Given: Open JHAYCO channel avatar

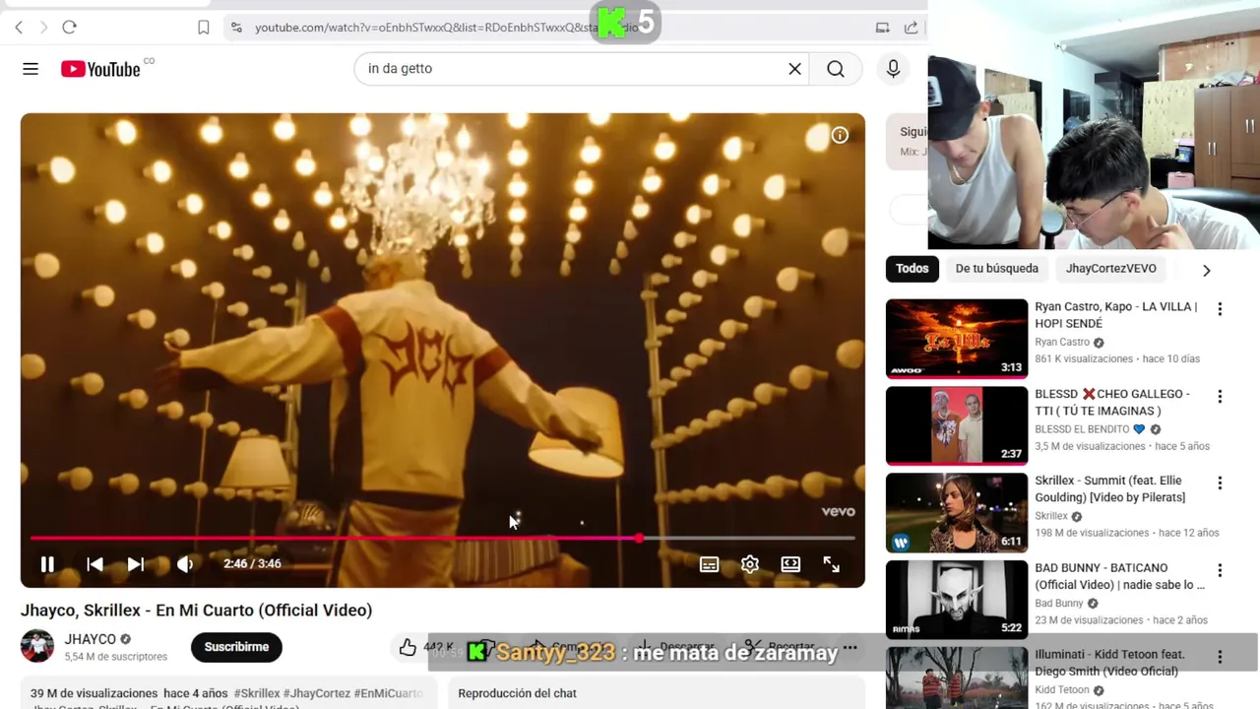Looking at the screenshot, I should 37,646.
